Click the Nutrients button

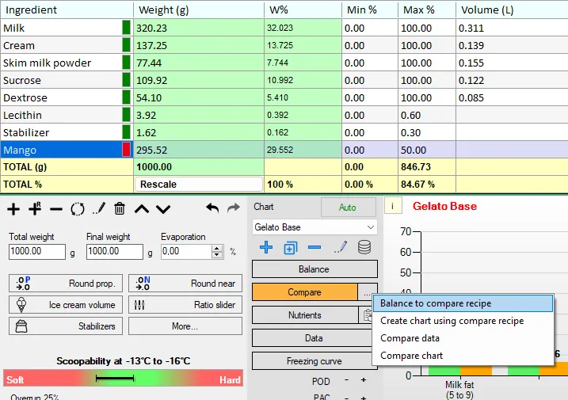pyautogui.click(x=305, y=315)
